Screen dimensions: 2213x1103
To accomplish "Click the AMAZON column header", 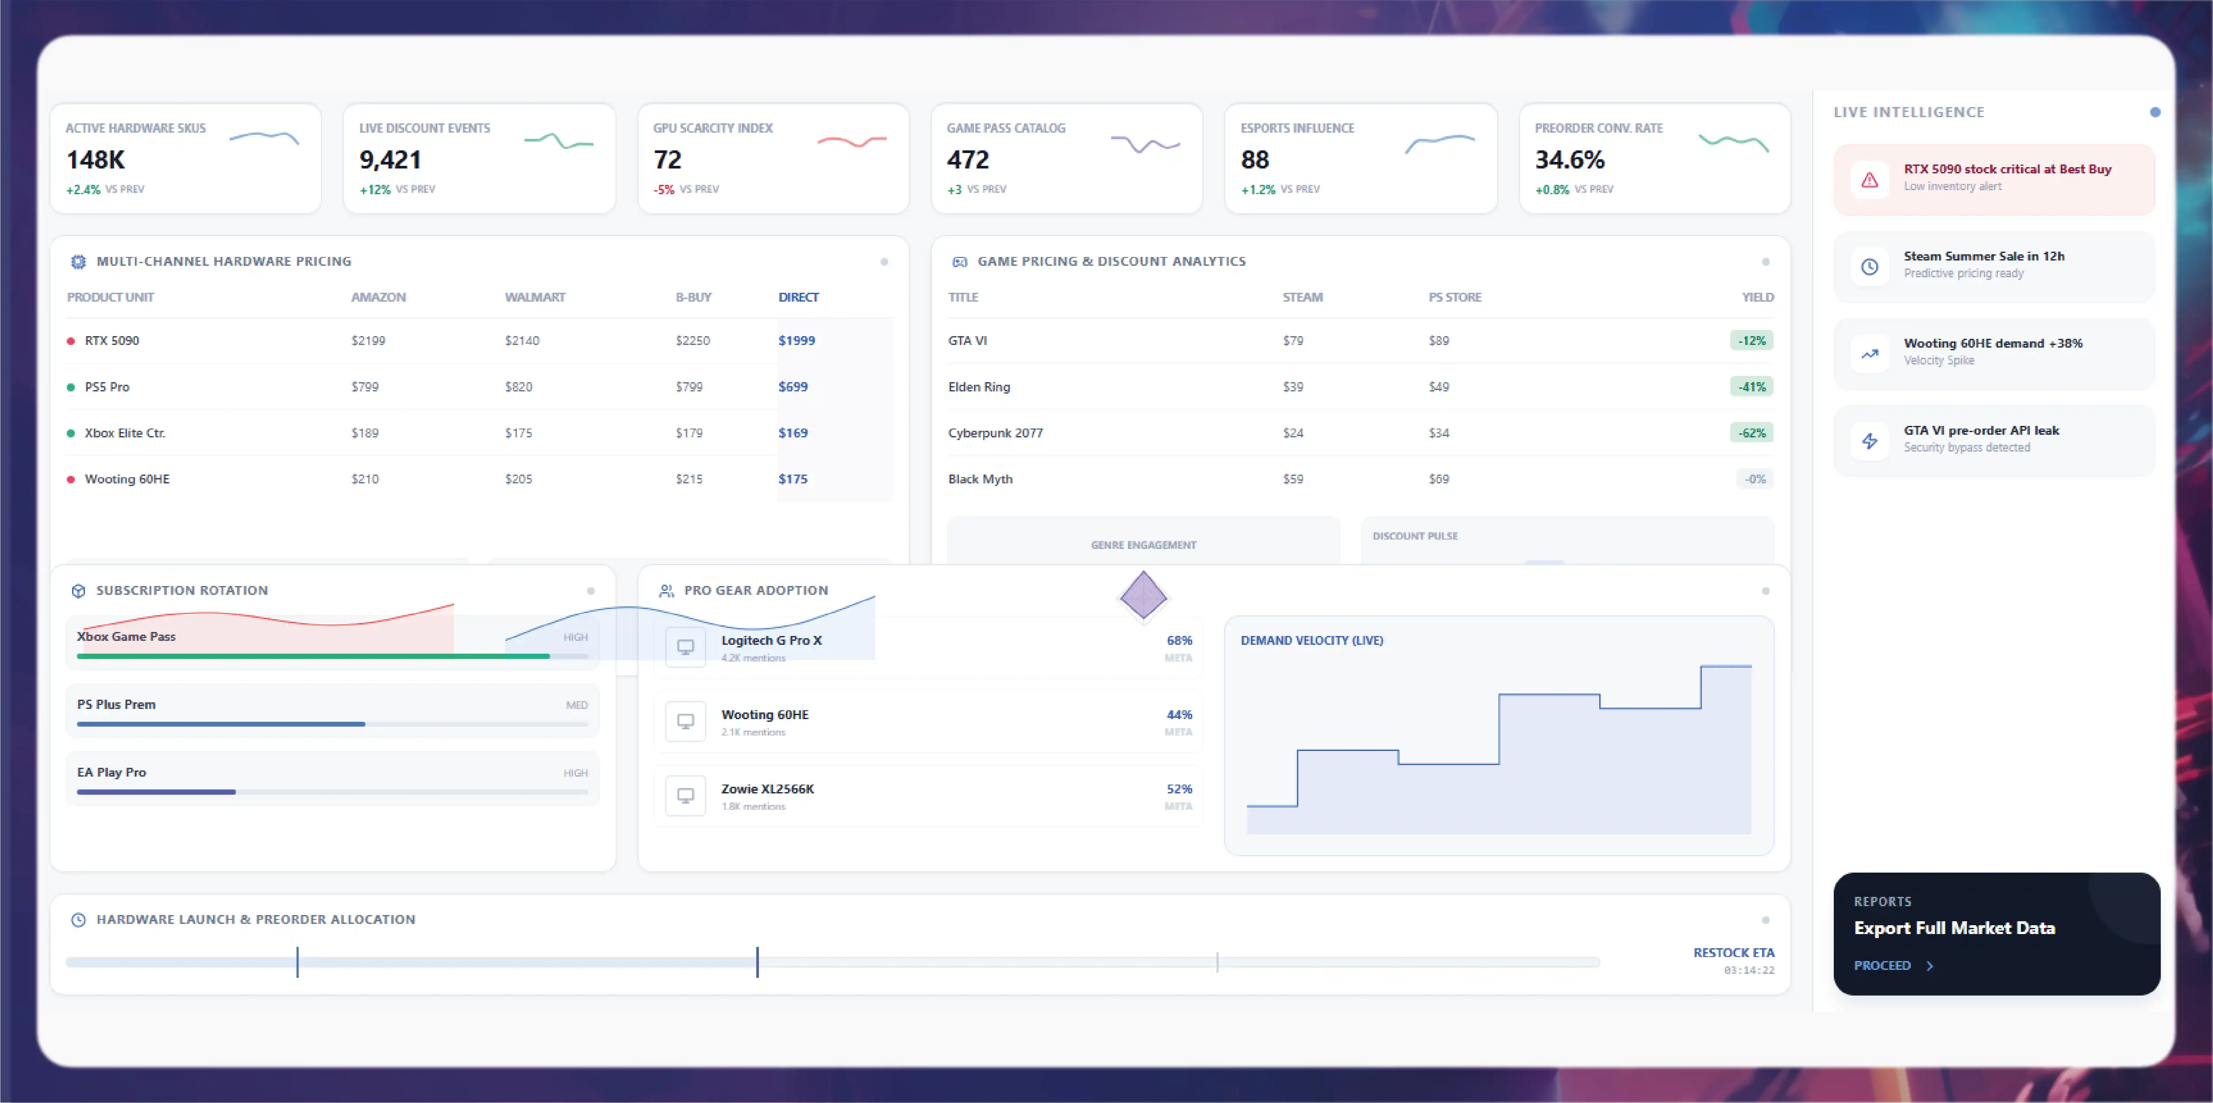I will pyautogui.click(x=378, y=297).
